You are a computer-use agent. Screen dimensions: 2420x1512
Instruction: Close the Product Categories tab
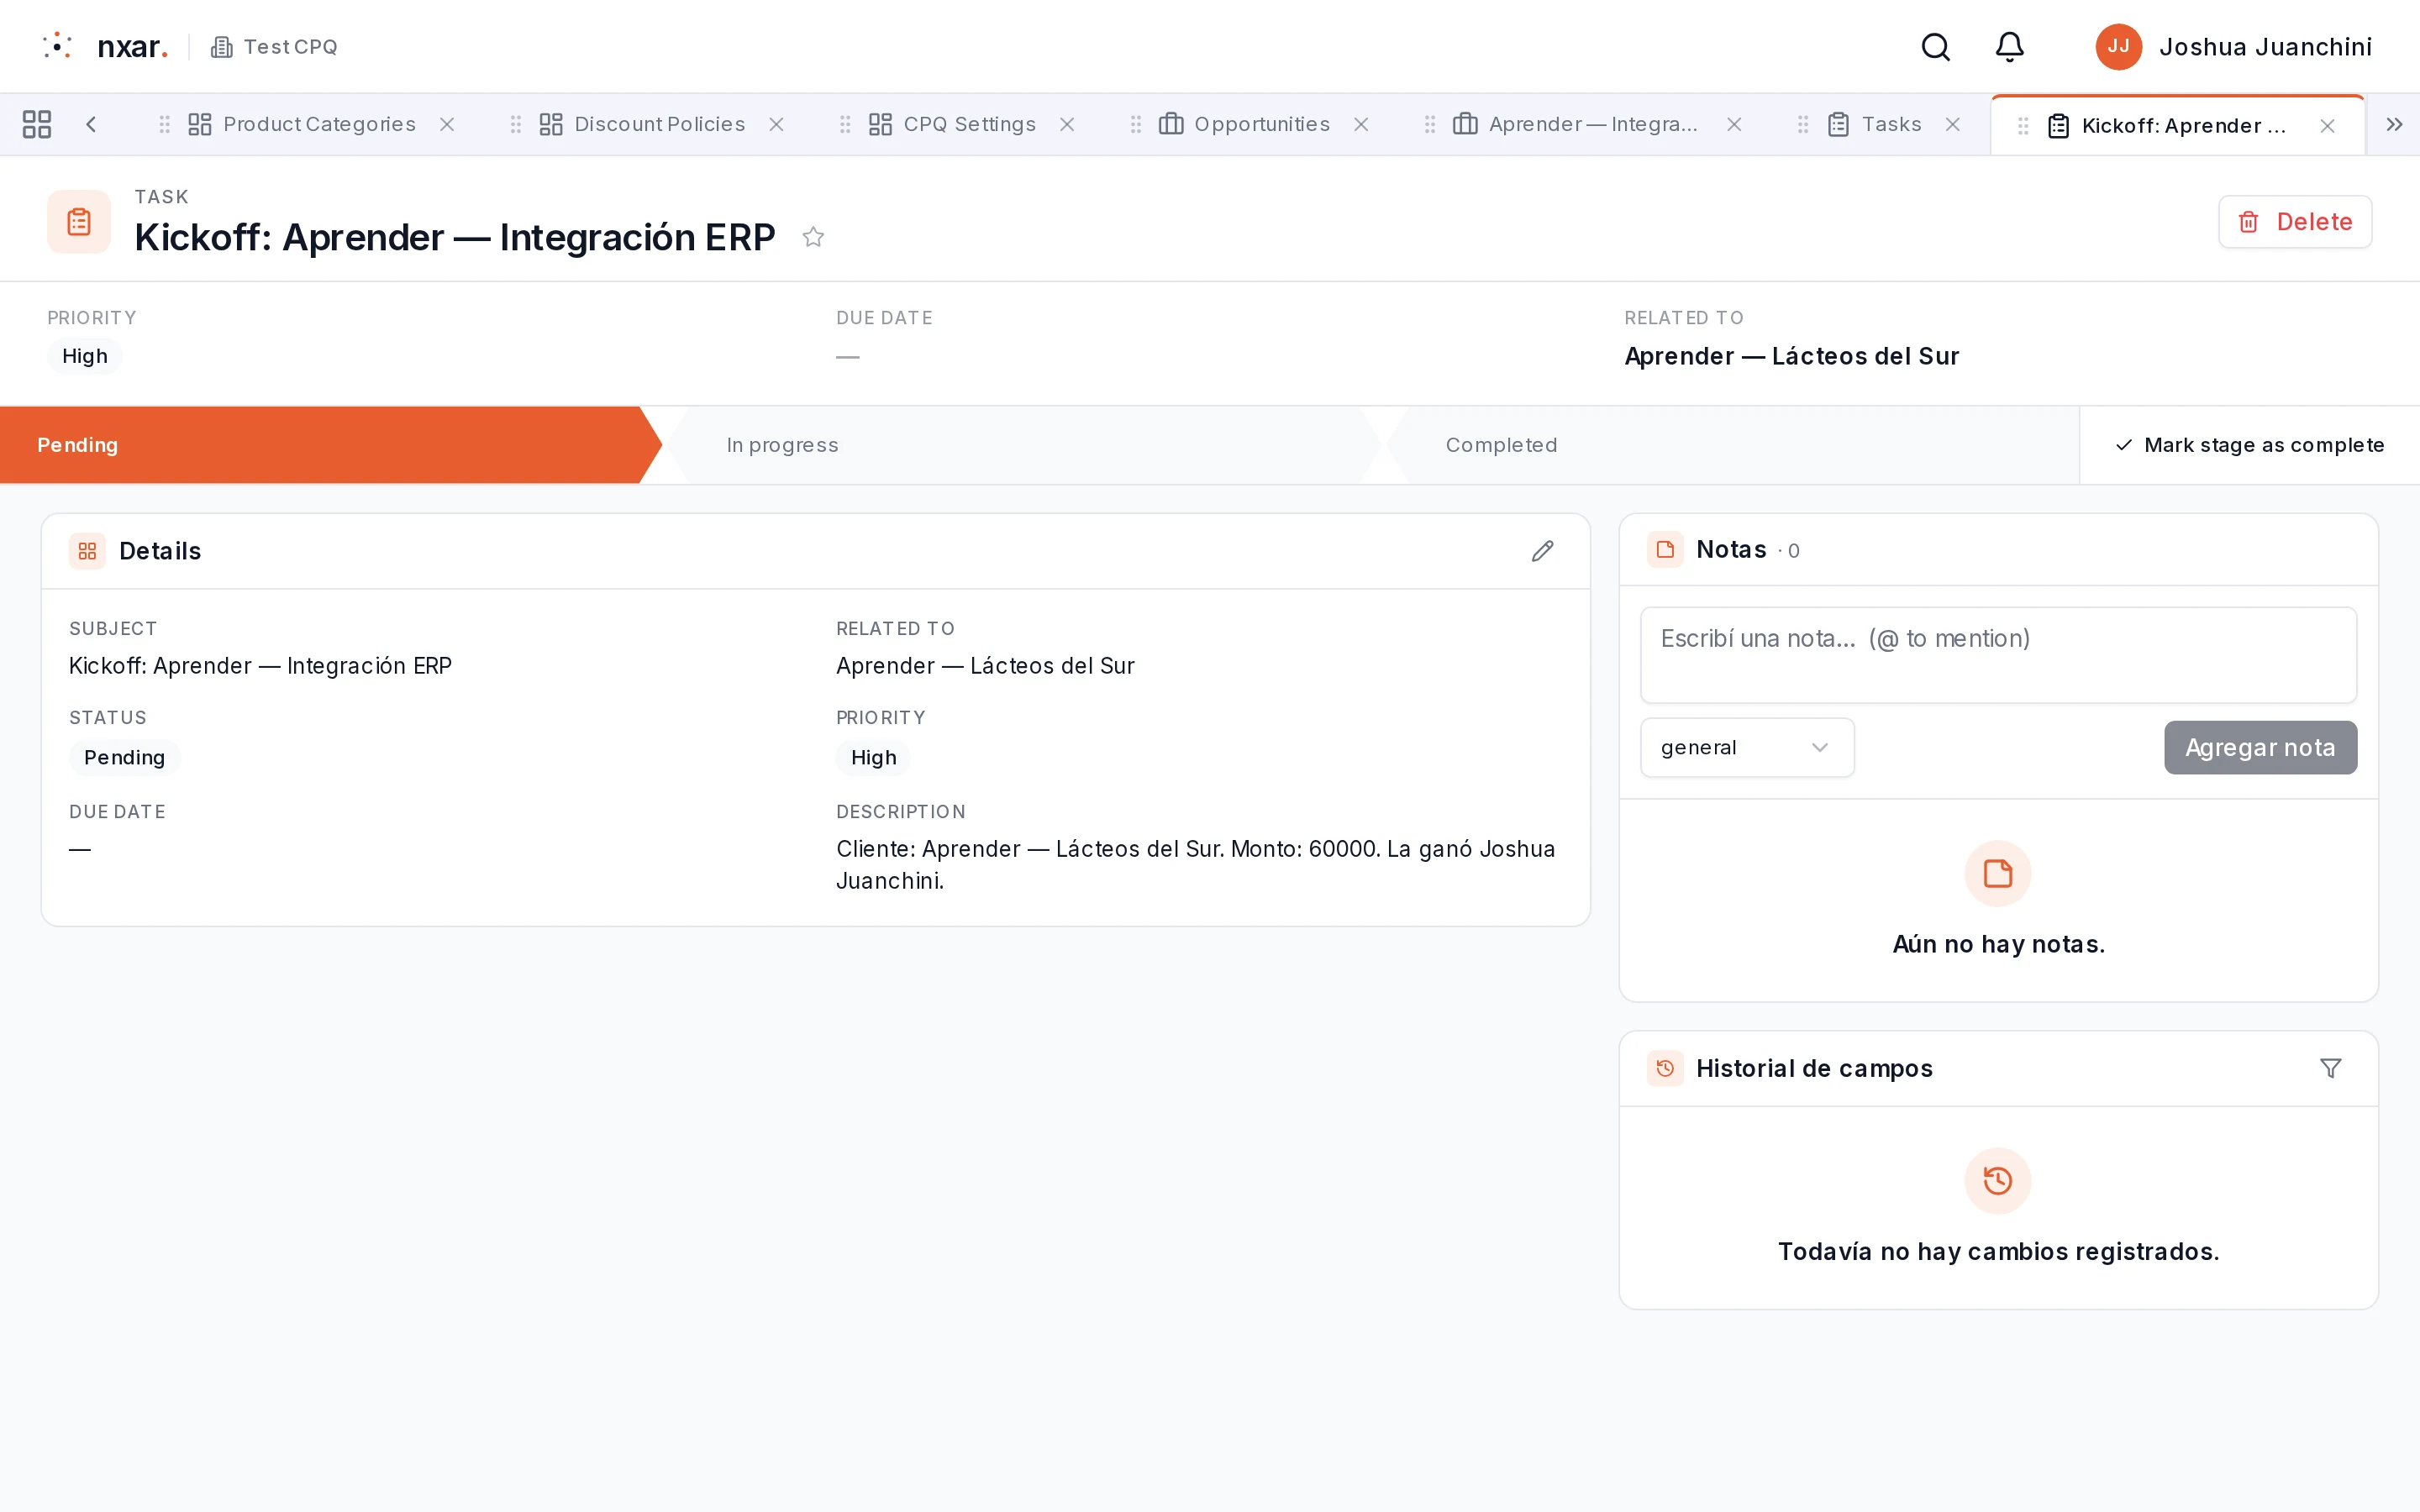[x=447, y=124]
